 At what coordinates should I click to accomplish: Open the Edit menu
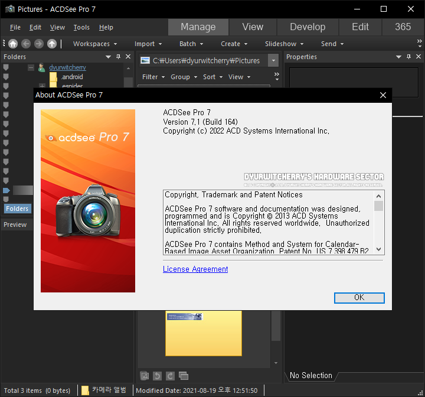point(35,27)
